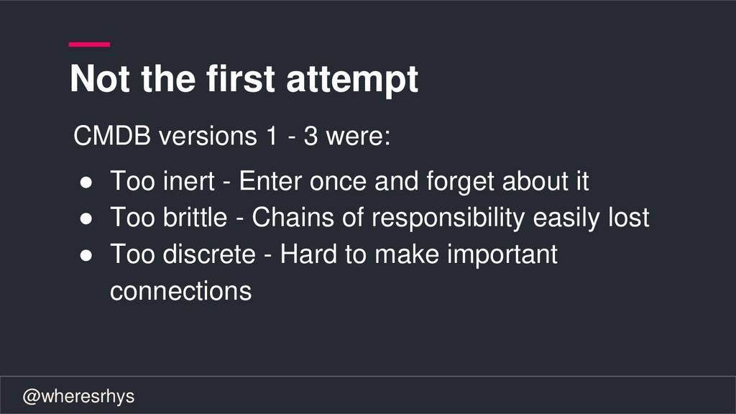Select the pink accent bar above the title

[89, 45]
